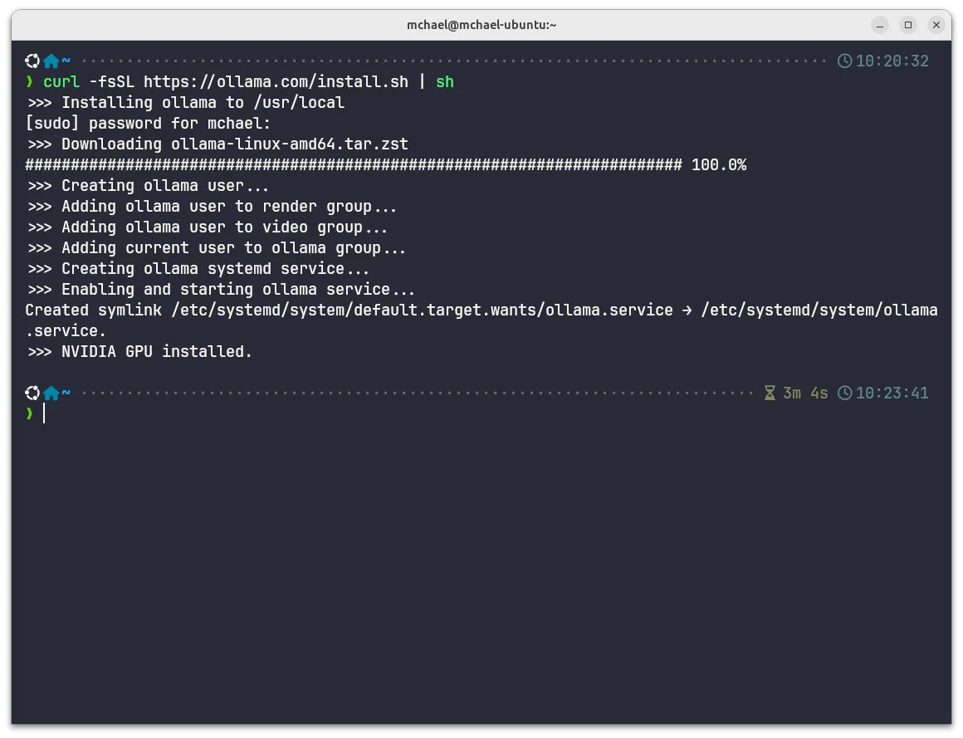Click the clock icon beside 10:20:32
This screenshot has width=963, height=738.
coord(844,61)
